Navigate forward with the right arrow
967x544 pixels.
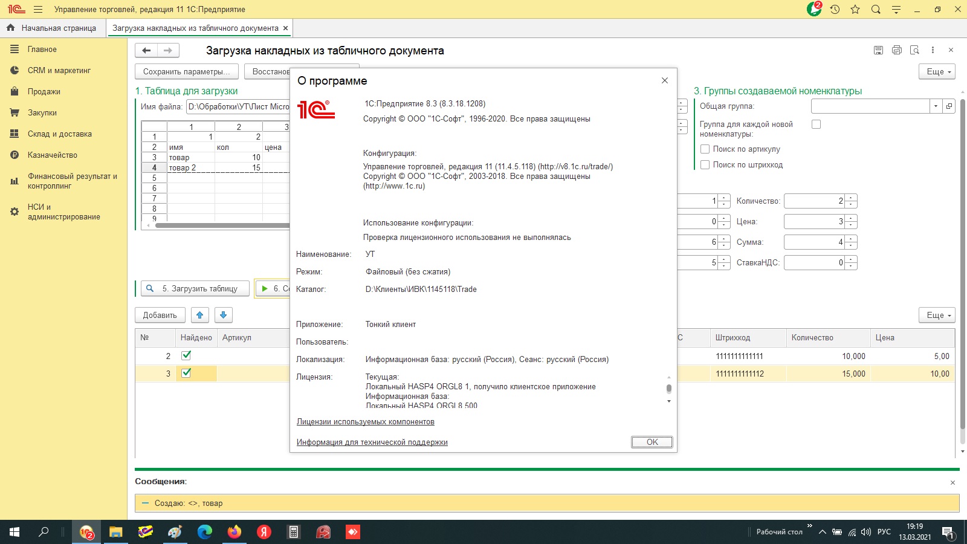coord(168,51)
